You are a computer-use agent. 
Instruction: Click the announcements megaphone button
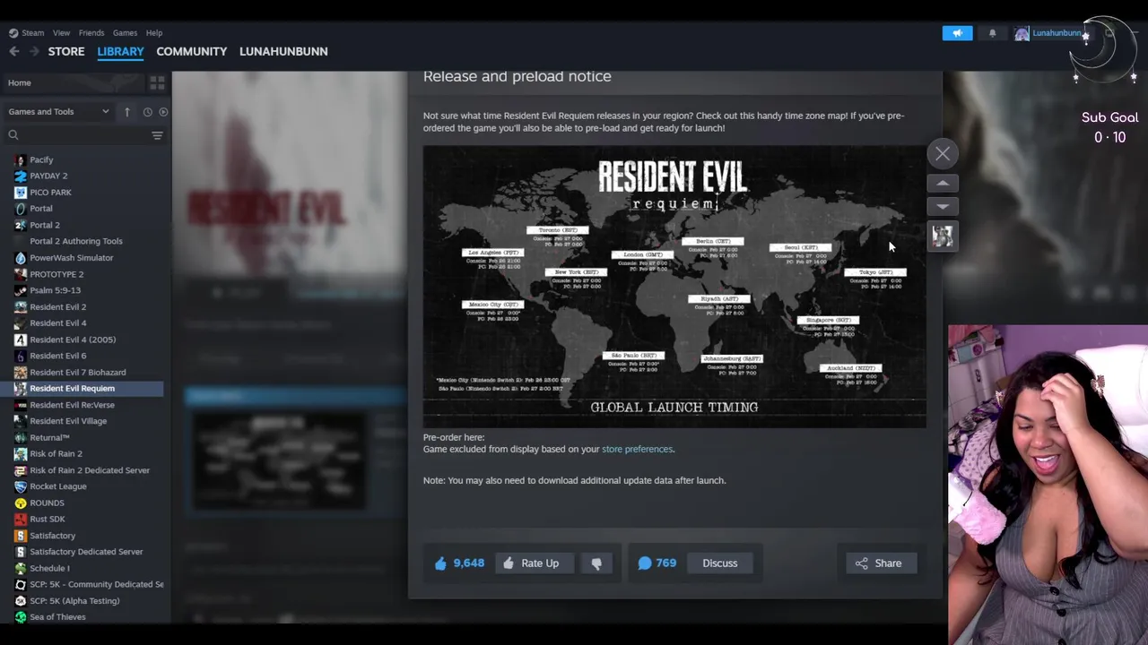pos(957,33)
